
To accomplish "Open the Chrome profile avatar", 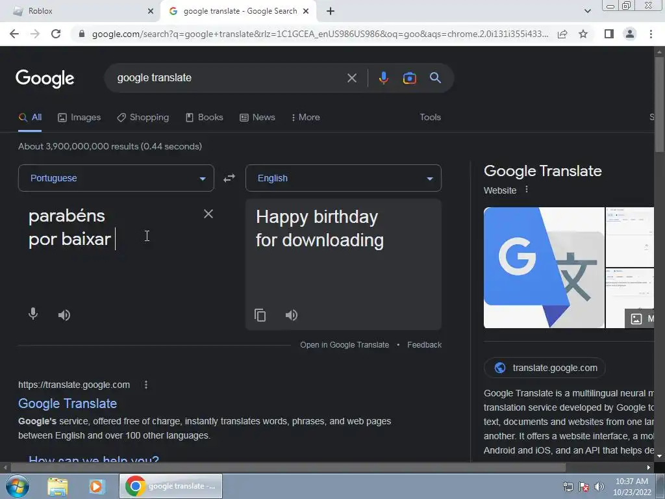I will coord(630,34).
